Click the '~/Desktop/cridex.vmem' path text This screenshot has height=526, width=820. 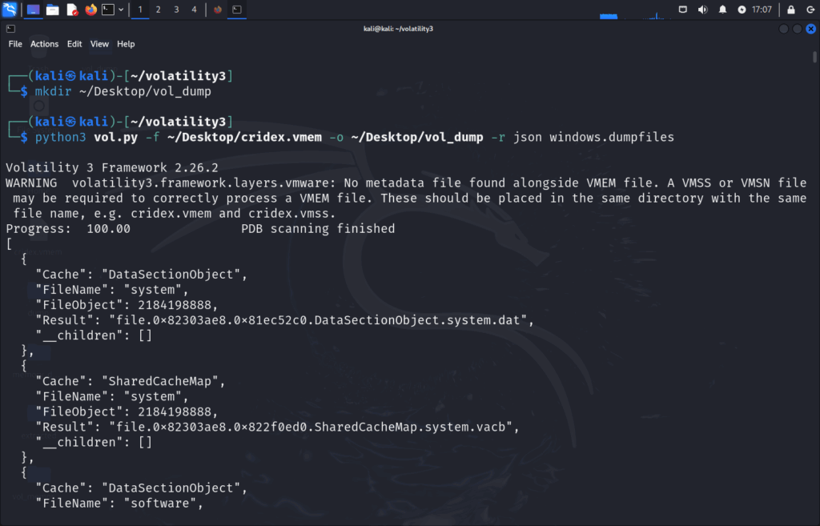pyautogui.click(x=244, y=137)
